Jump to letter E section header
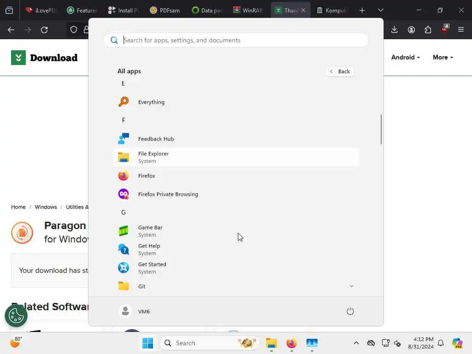This screenshot has height=354, width=472. pyautogui.click(x=123, y=83)
